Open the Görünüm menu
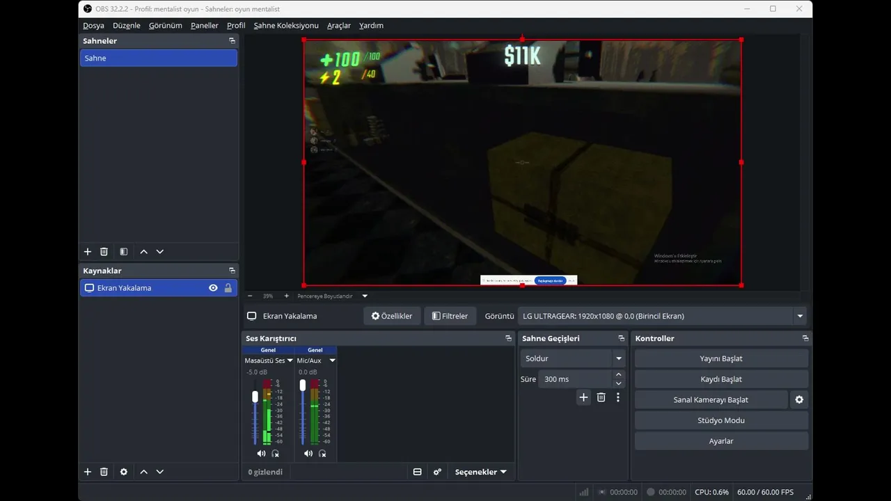891x501 pixels. pyautogui.click(x=166, y=26)
